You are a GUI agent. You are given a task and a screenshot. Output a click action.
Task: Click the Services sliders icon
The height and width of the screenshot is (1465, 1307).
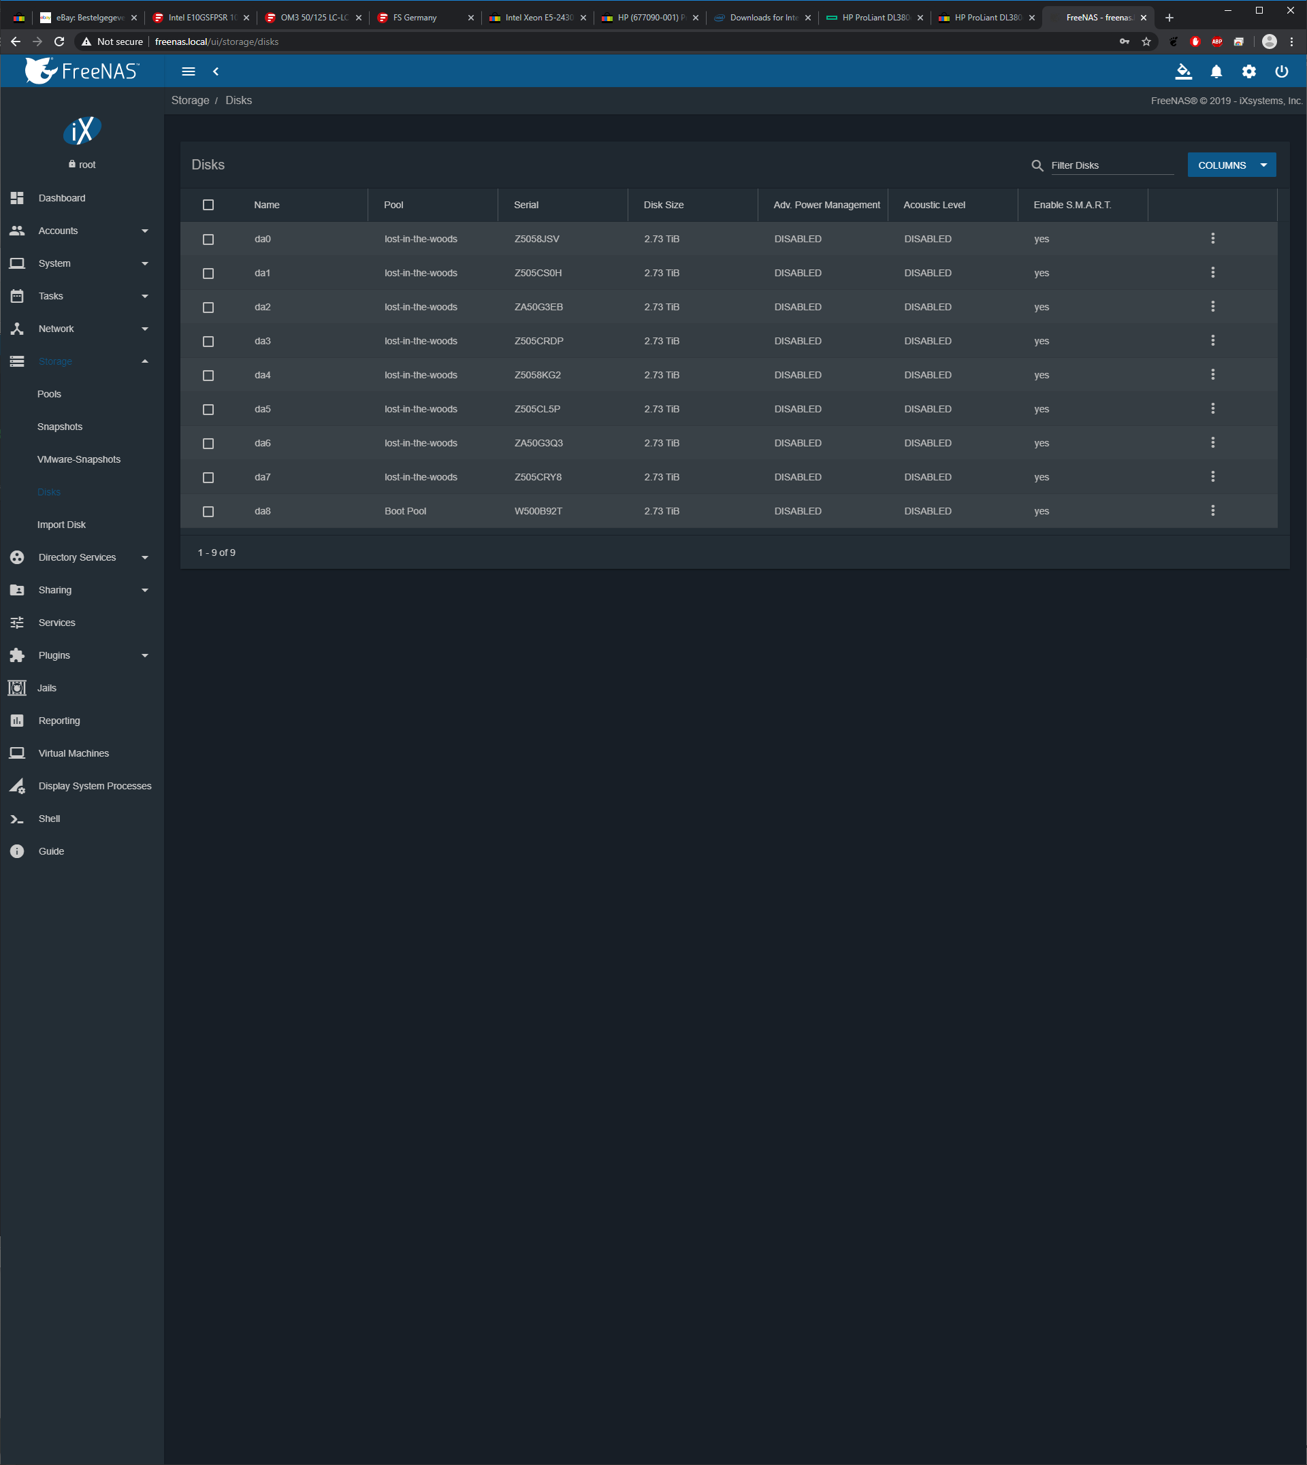coord(17,623)
